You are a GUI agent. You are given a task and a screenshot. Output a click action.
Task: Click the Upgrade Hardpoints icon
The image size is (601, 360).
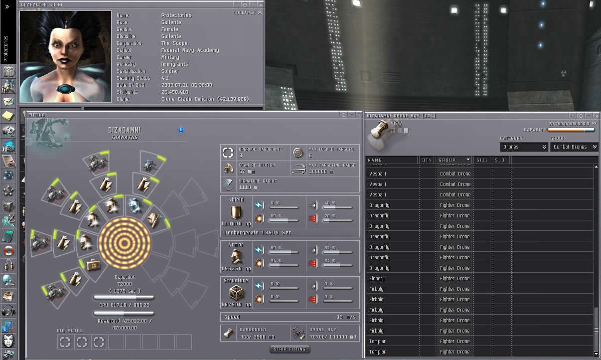pos(228,153)
